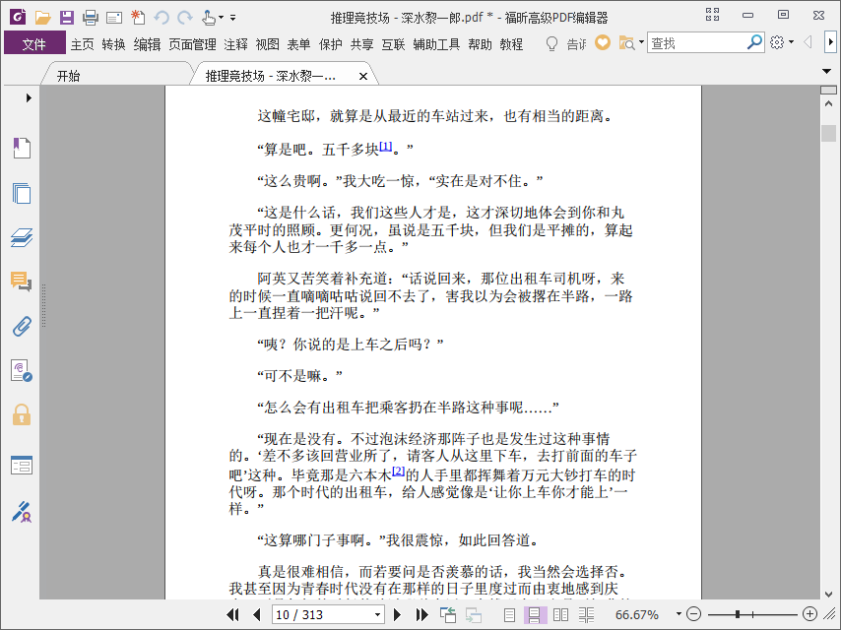Open the 保护 protect tab
841x630 pixels.
tap(331, 44)
